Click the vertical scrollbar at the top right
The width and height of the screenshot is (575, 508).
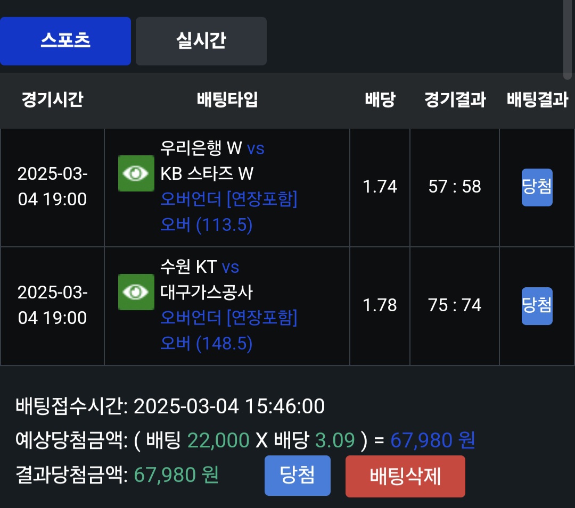(566, 37)
